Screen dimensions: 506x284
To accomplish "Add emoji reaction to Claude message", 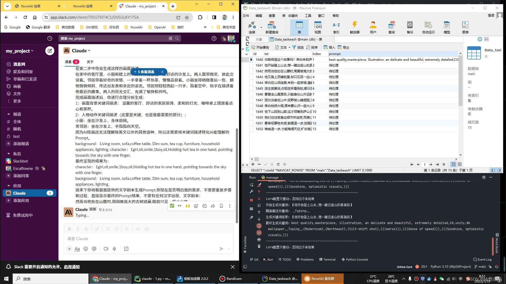I will 196,206.
